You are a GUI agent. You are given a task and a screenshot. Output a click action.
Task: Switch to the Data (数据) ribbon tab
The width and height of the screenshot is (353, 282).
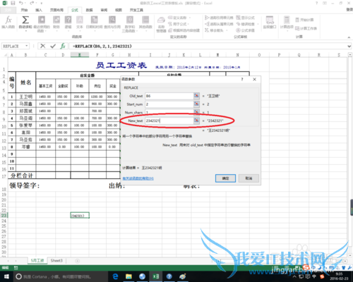click(89, 10)
